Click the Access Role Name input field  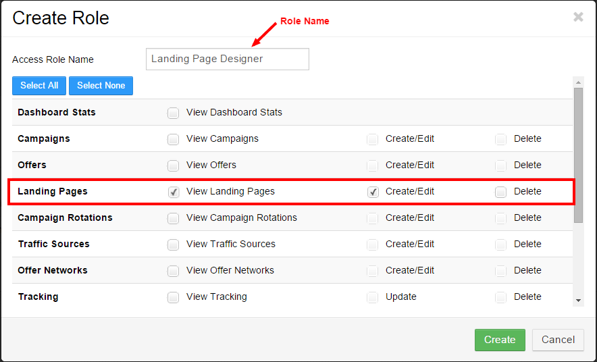point(228,59)
